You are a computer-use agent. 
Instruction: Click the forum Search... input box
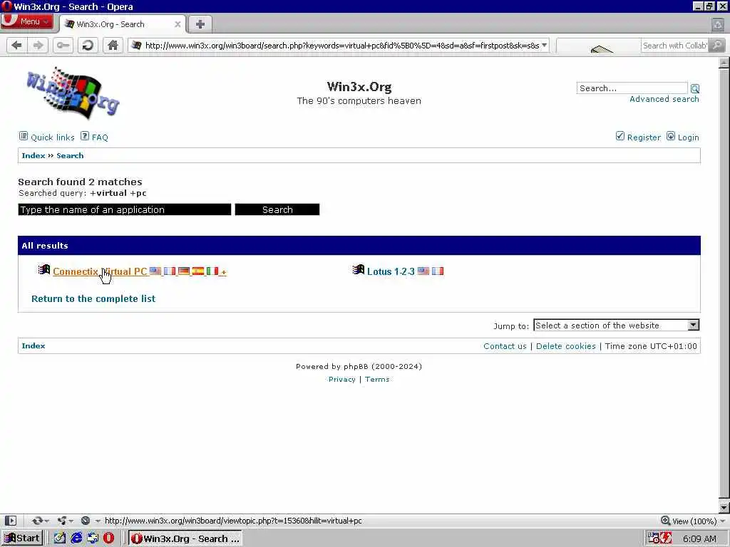[x=632, y=88]
